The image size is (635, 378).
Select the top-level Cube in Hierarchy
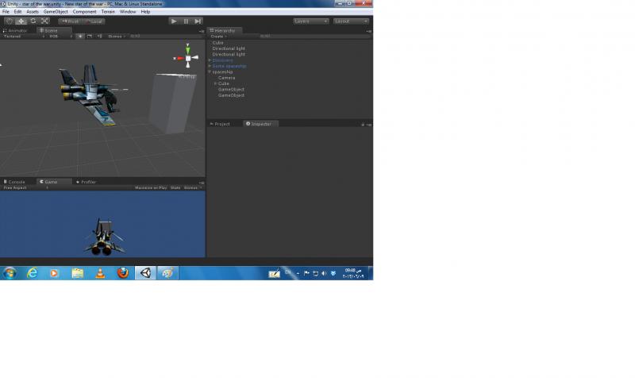(217, 43)
